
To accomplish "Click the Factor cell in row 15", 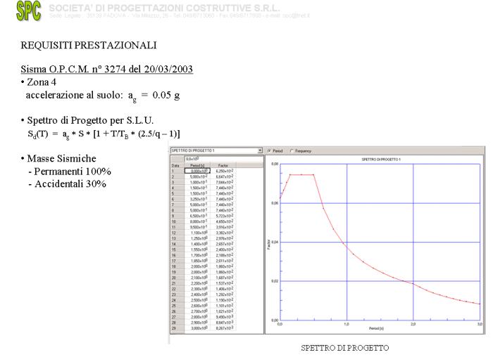I will pyautogui.click(x=225, y=250).
